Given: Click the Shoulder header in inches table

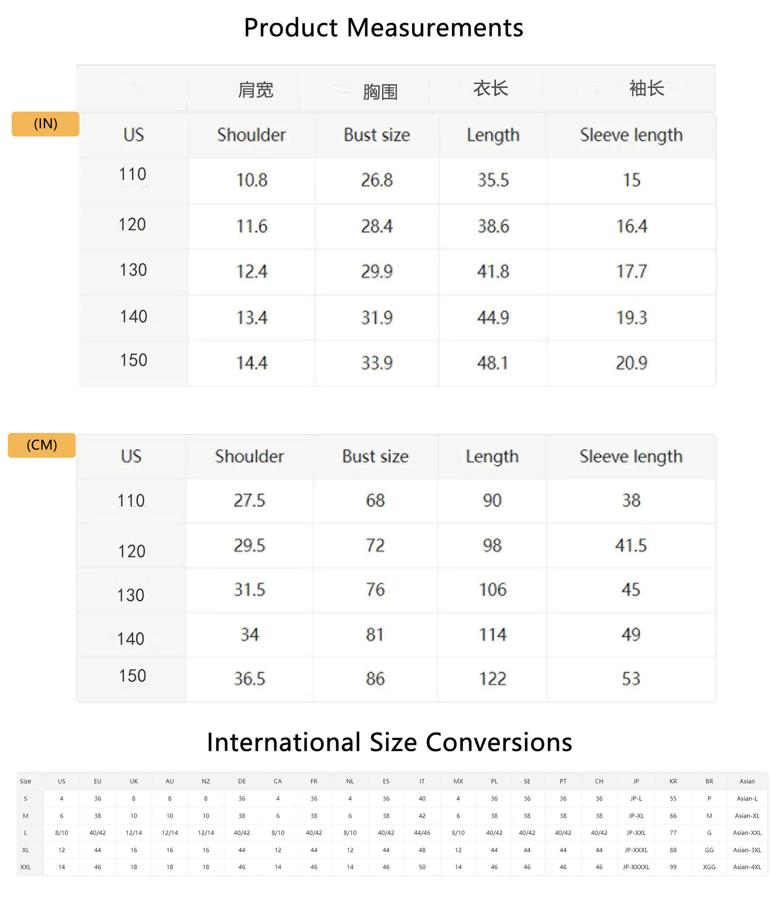Looking at the screenshot, I should 251,135.
